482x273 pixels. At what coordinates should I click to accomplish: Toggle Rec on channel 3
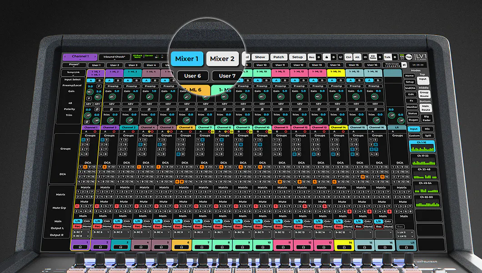pos(117,226)
